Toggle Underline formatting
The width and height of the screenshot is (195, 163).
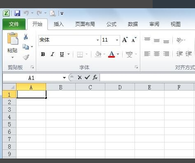click(x=62, y=54)
